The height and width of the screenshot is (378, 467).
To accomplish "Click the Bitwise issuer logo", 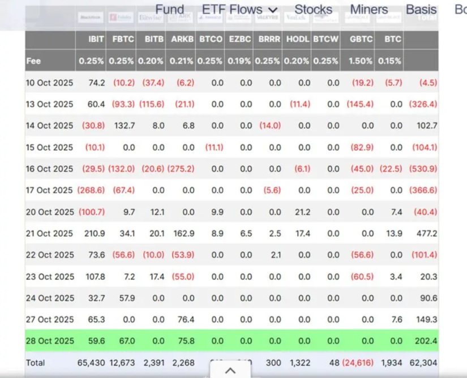I will click(150, 18).
